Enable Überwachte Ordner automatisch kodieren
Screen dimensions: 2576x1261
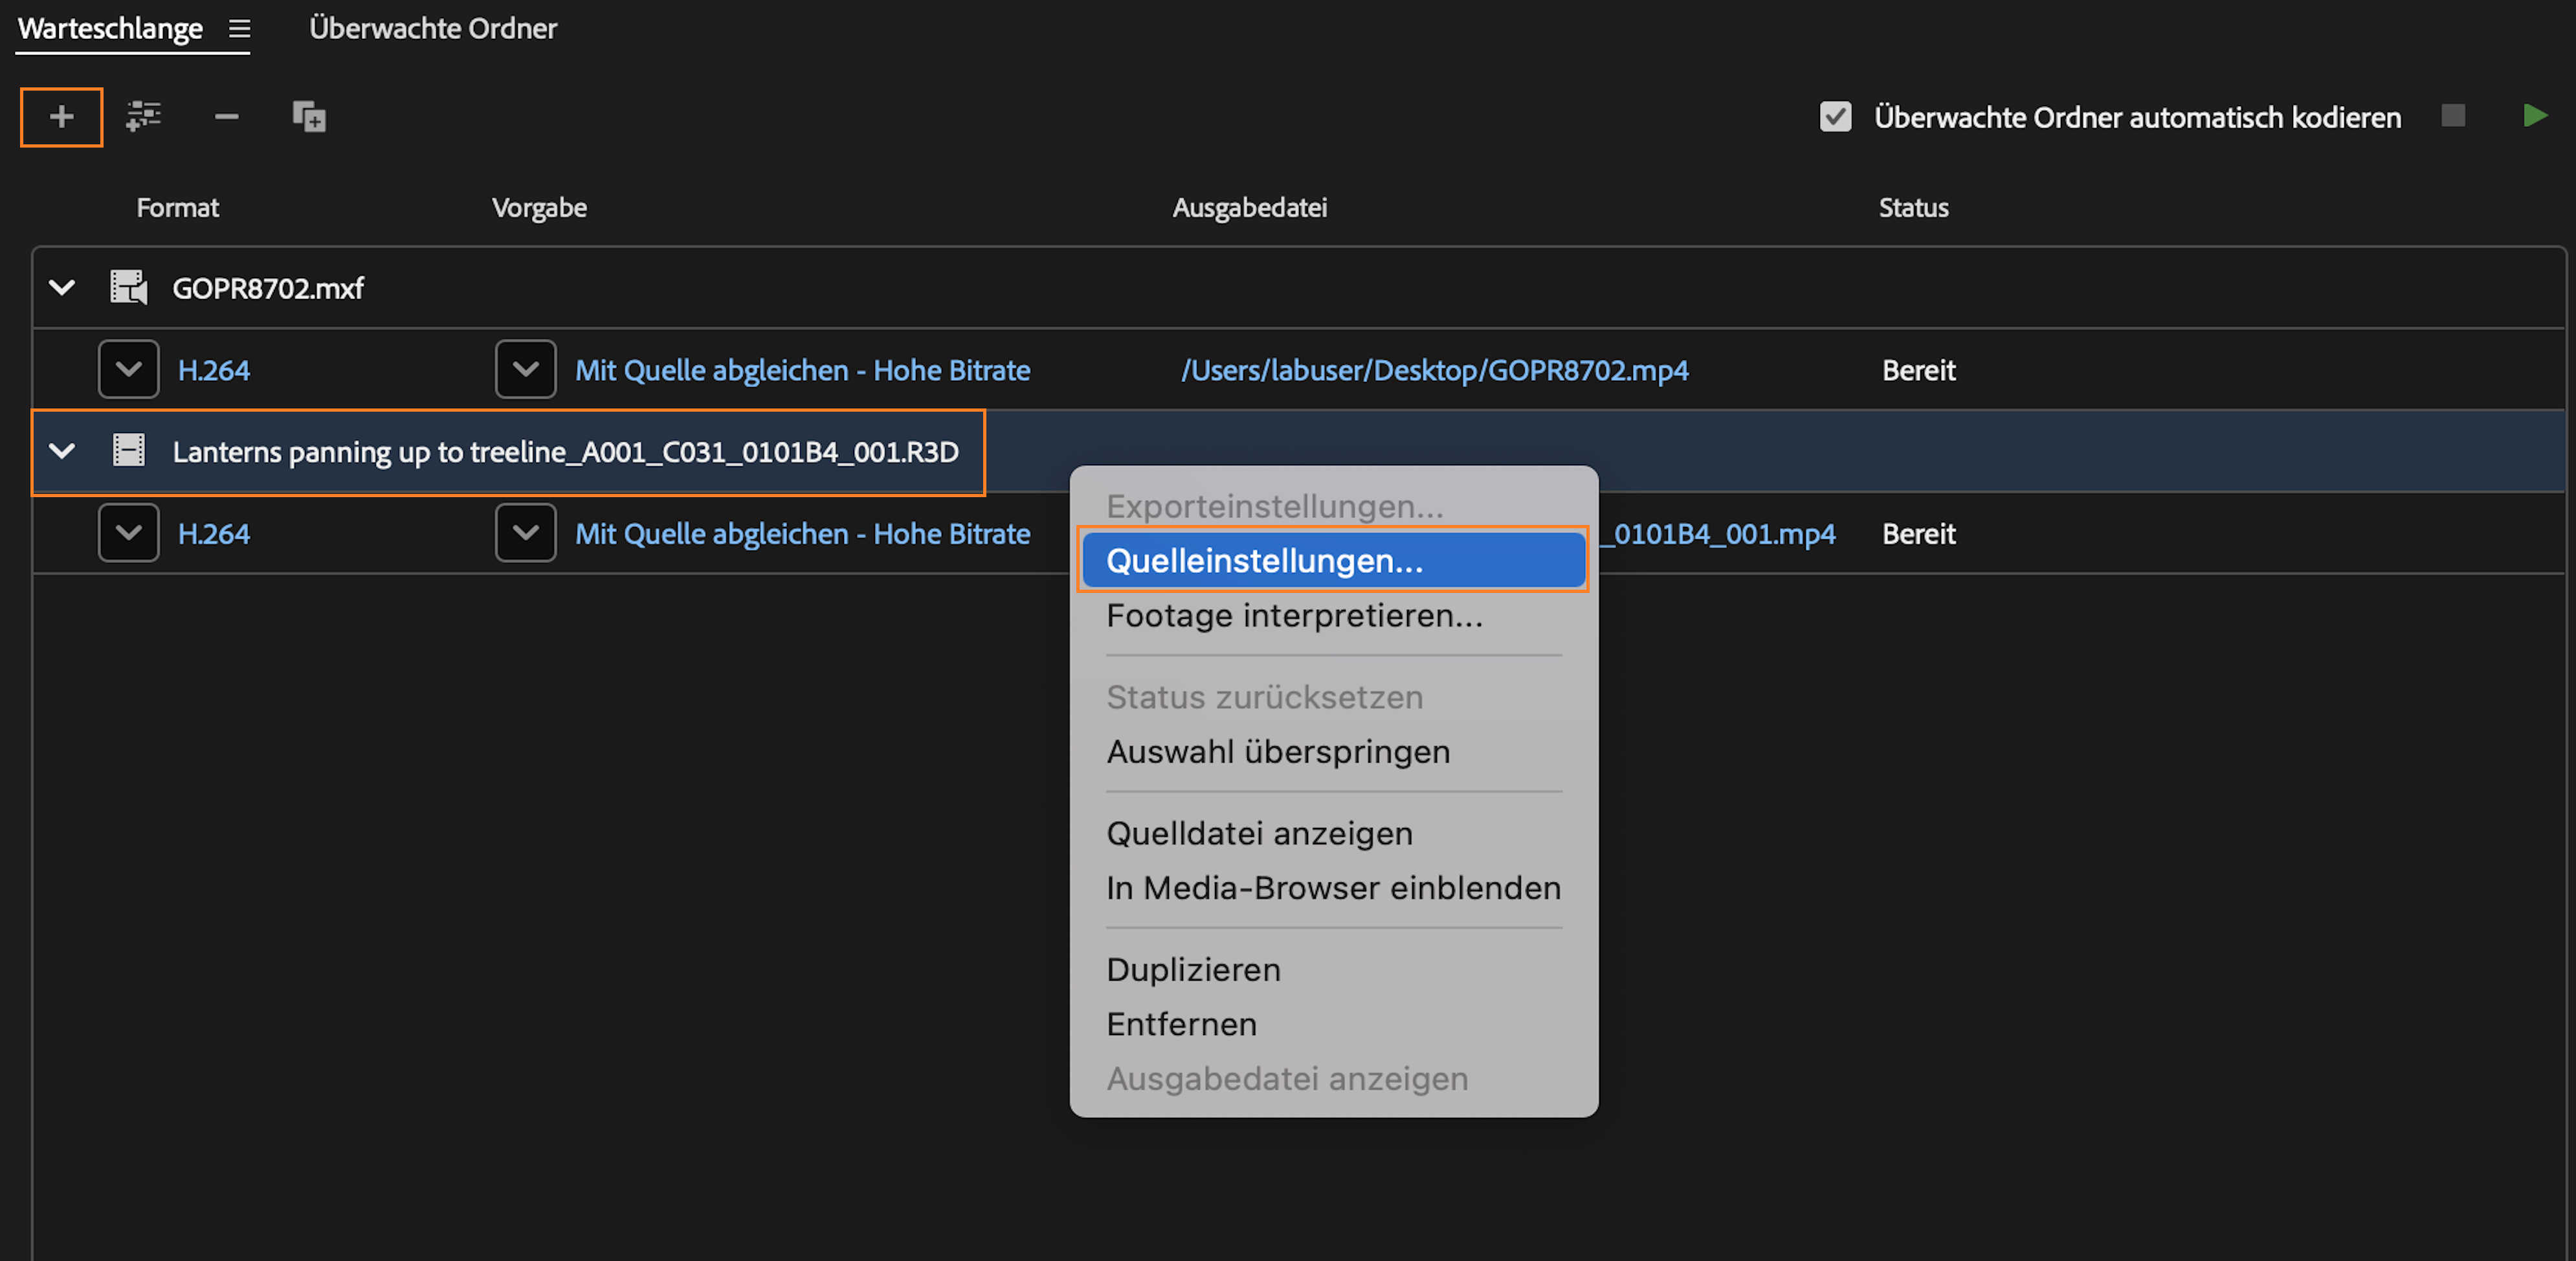coord(1836,116)
